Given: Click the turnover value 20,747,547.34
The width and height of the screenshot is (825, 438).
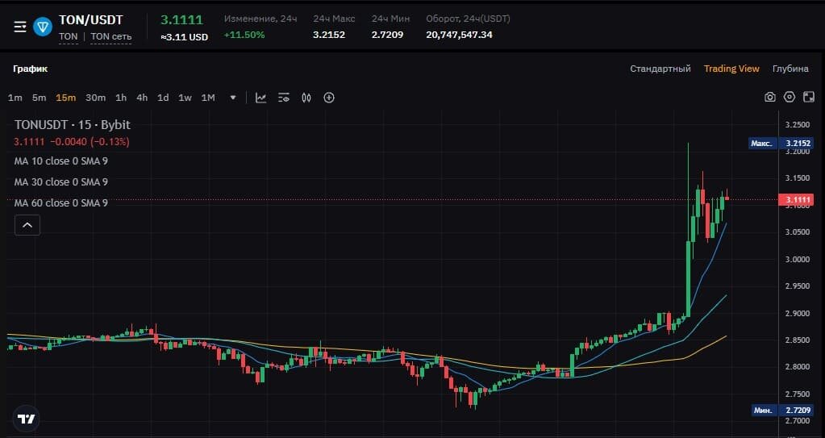Looking at the screenshot, I should [x=460, y=35].
